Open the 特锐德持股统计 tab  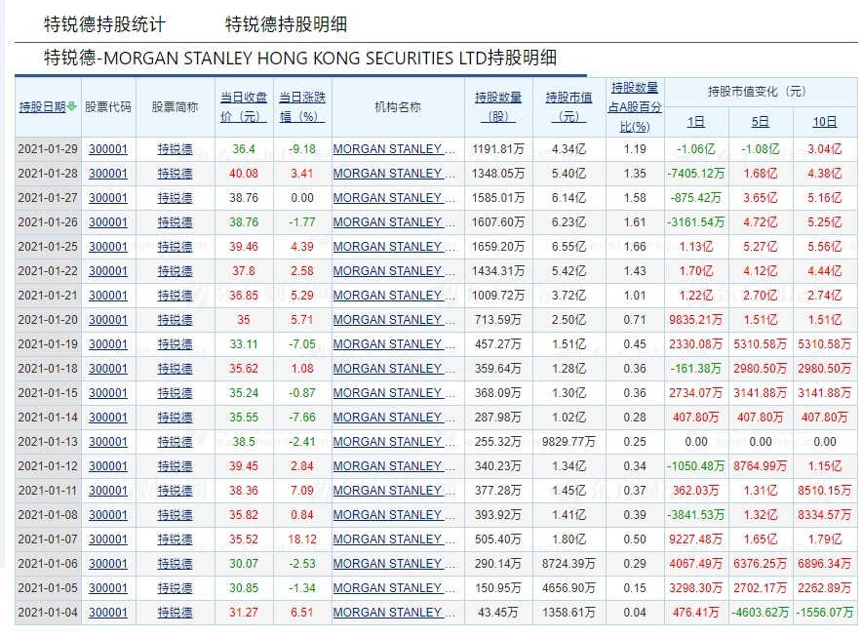pos(104,24)
